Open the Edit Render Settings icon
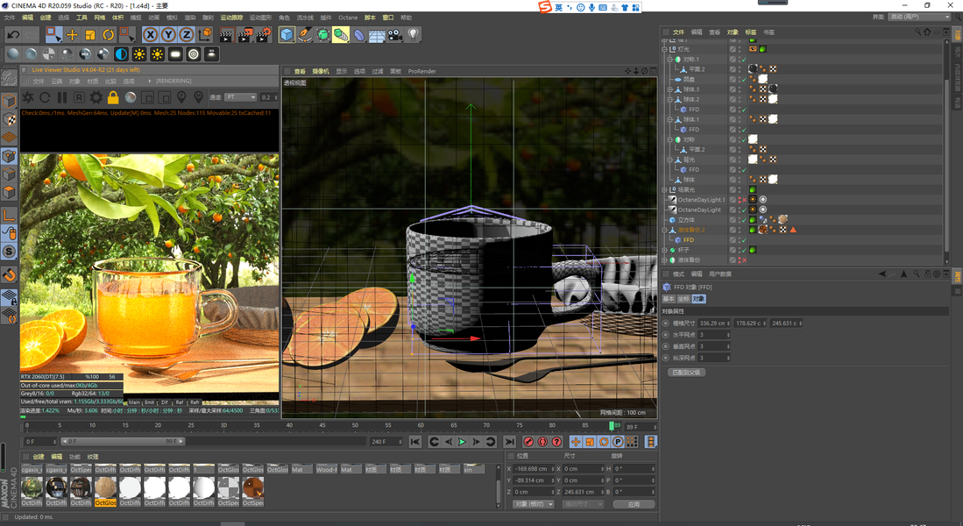963x526 pixels. tap(264, 35)
